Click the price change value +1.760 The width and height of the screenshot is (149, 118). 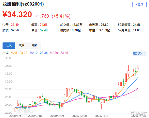pos(42,16)
